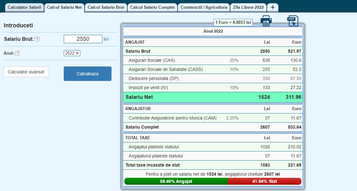Open the year 2022 dropdown
Image resolution: width=357 pixels, height=191 pixels.
72,53
